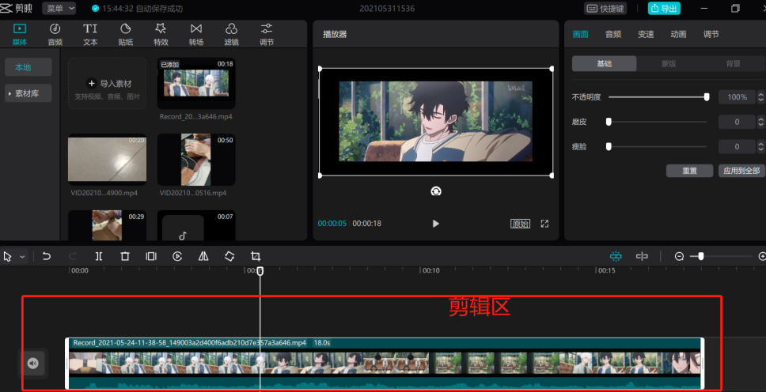Click the freeze frame icon
Image resolution: width=766 pixels, height=392 pixels.
pyautogui.click(x=151, y=256)
